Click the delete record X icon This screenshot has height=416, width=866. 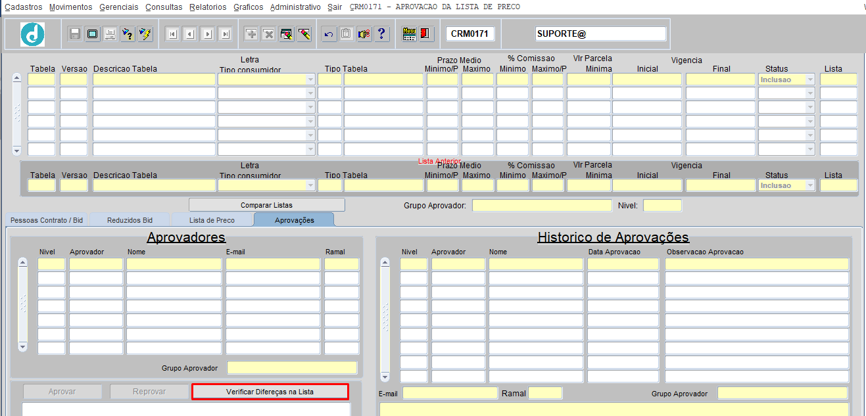(269, 34)
